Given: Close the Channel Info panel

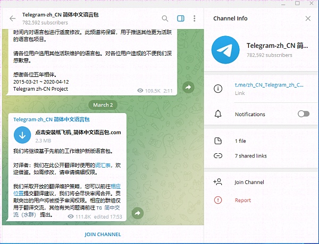Looking at the screenshot, I should 308,19.
